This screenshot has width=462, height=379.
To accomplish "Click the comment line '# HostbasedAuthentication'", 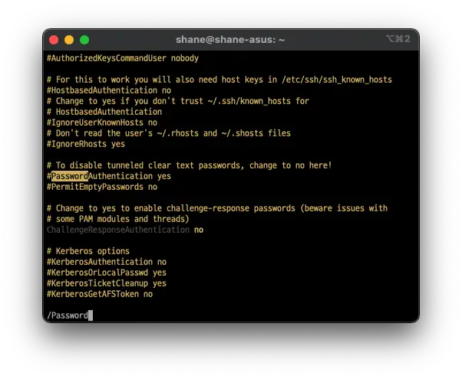I will (104, 112).
